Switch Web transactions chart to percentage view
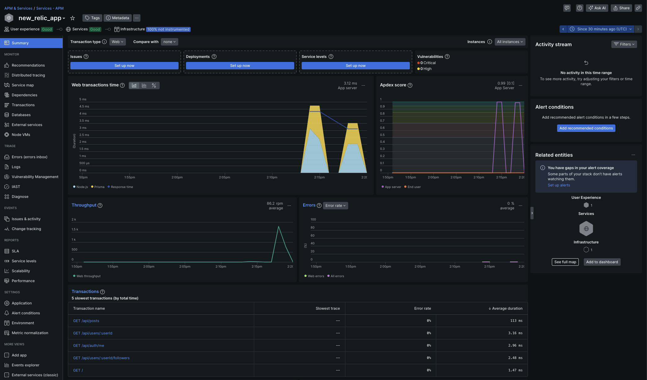Viewport: 647px width, 380px height. (154, 85)
